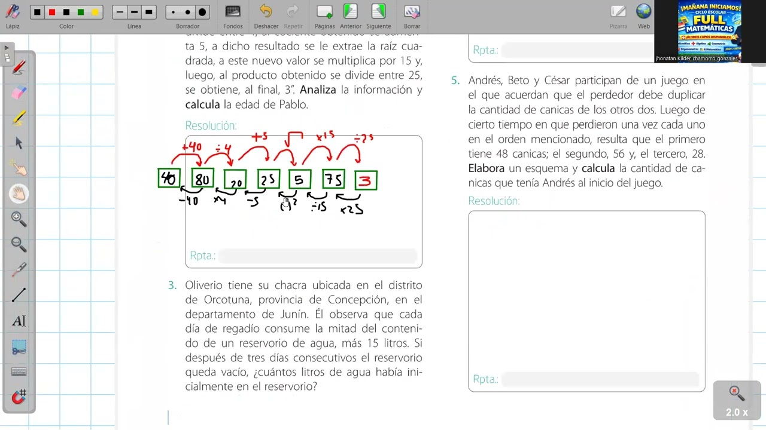The height and width of the screenshot is (430, 766).
Task: Click the Resolución heading of problem 5
Action: click(x=494, y=201)
